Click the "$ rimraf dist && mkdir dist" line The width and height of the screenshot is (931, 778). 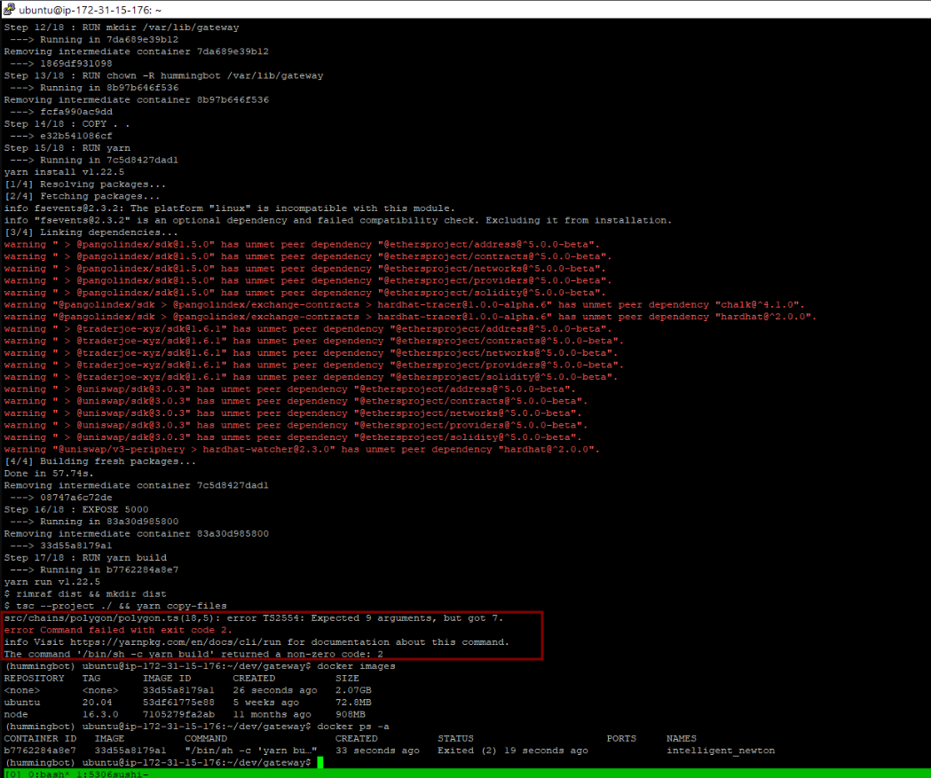tap(85, 594)
